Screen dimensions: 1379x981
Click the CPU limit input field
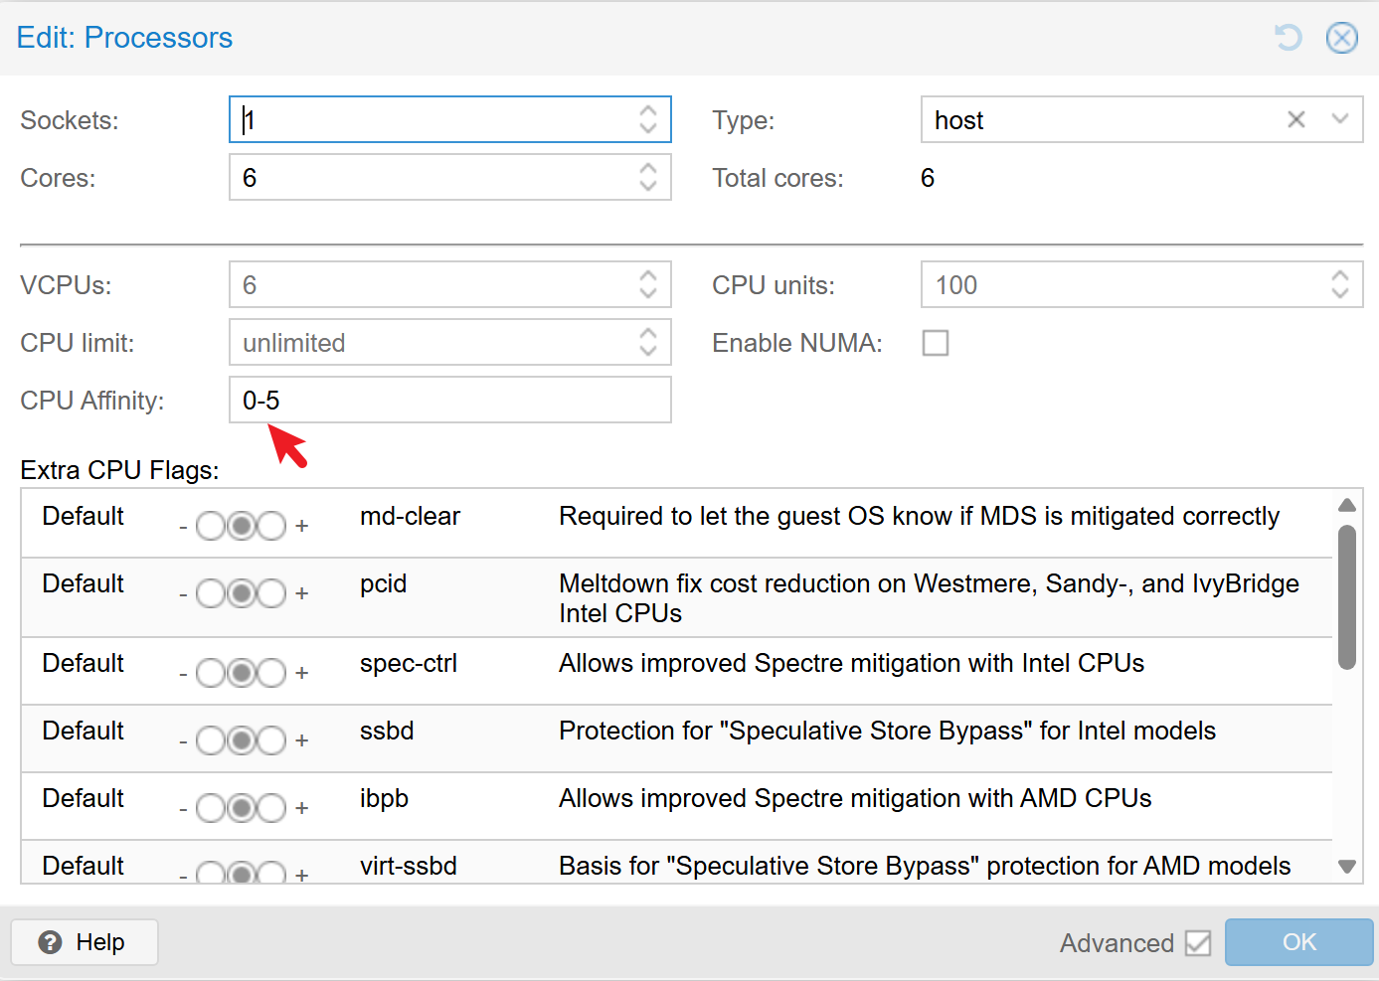coord(432,343)
